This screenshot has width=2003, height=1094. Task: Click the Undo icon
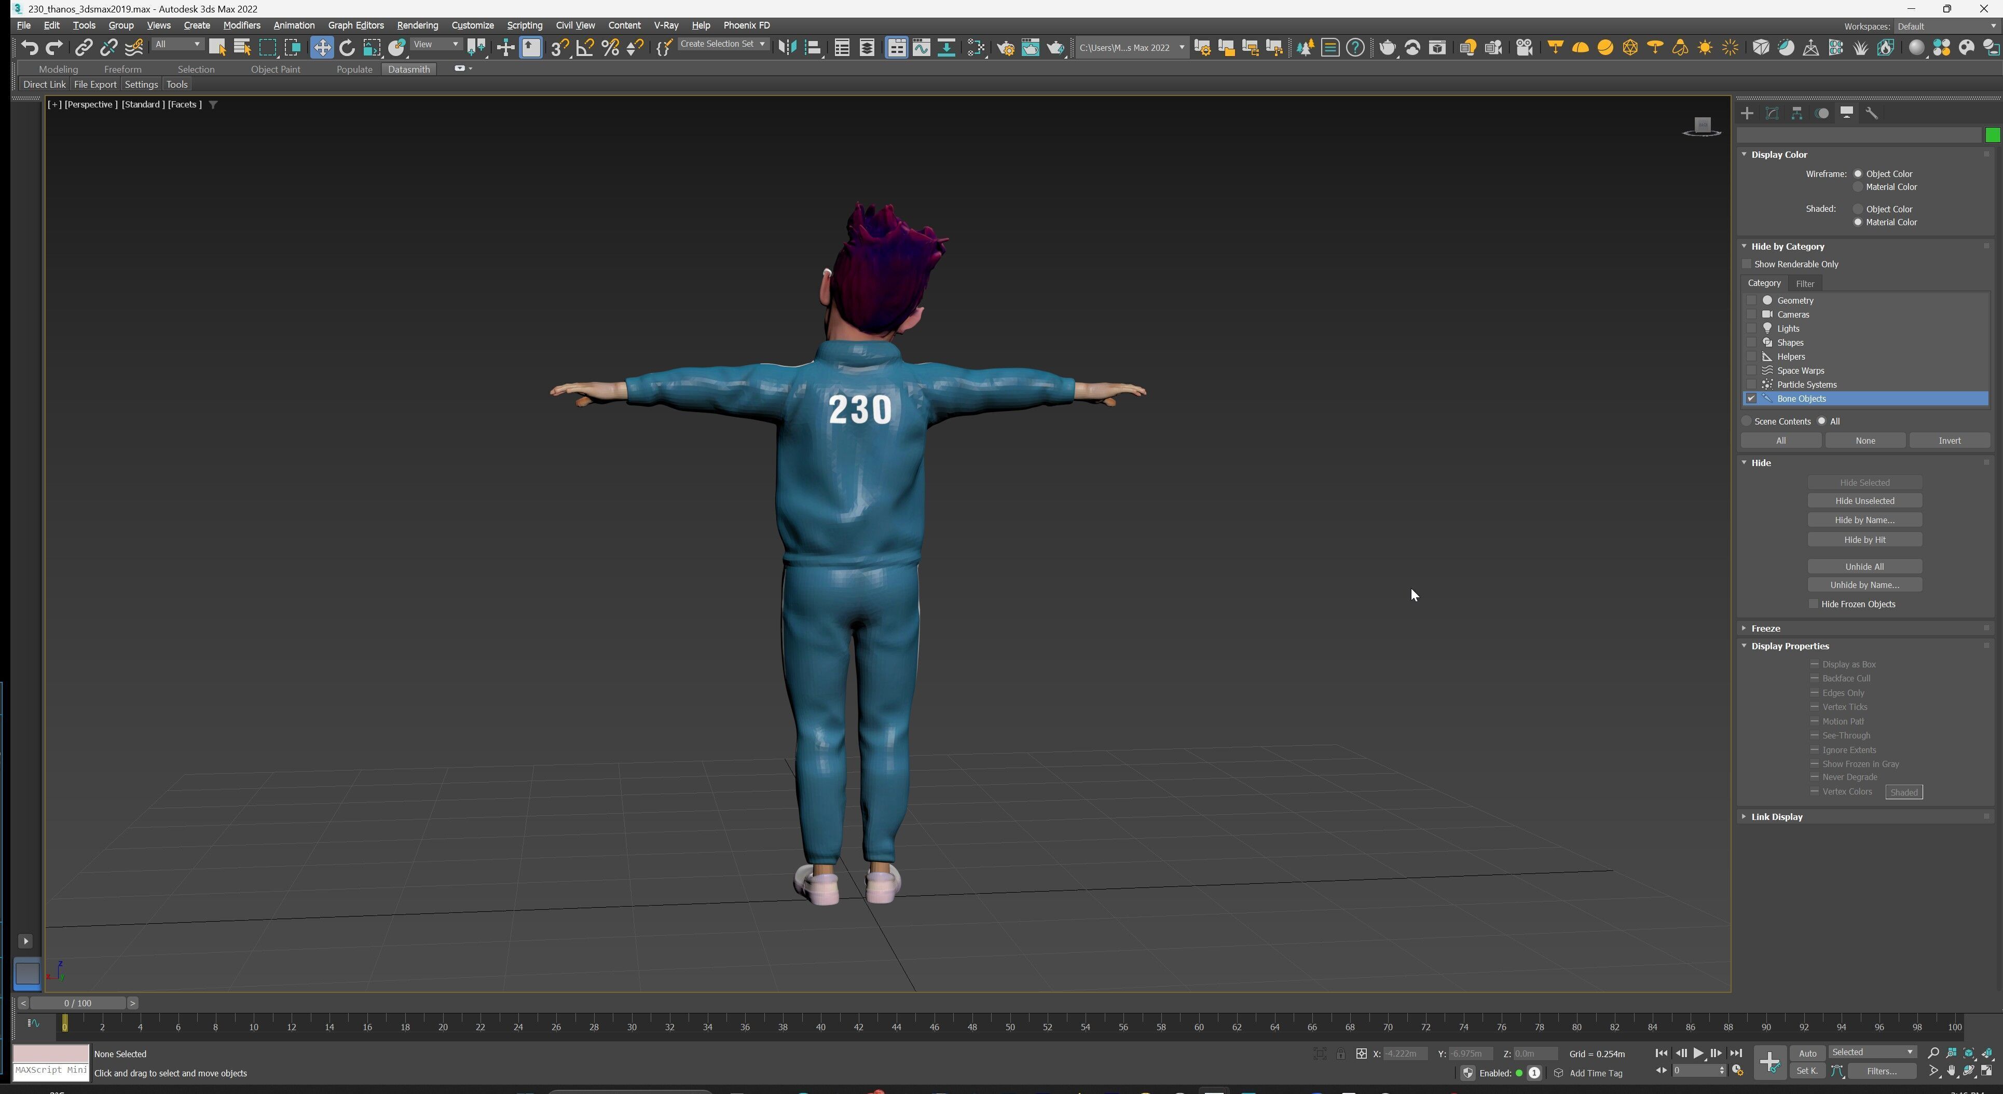pyautogui.click(x=30, y=48)
